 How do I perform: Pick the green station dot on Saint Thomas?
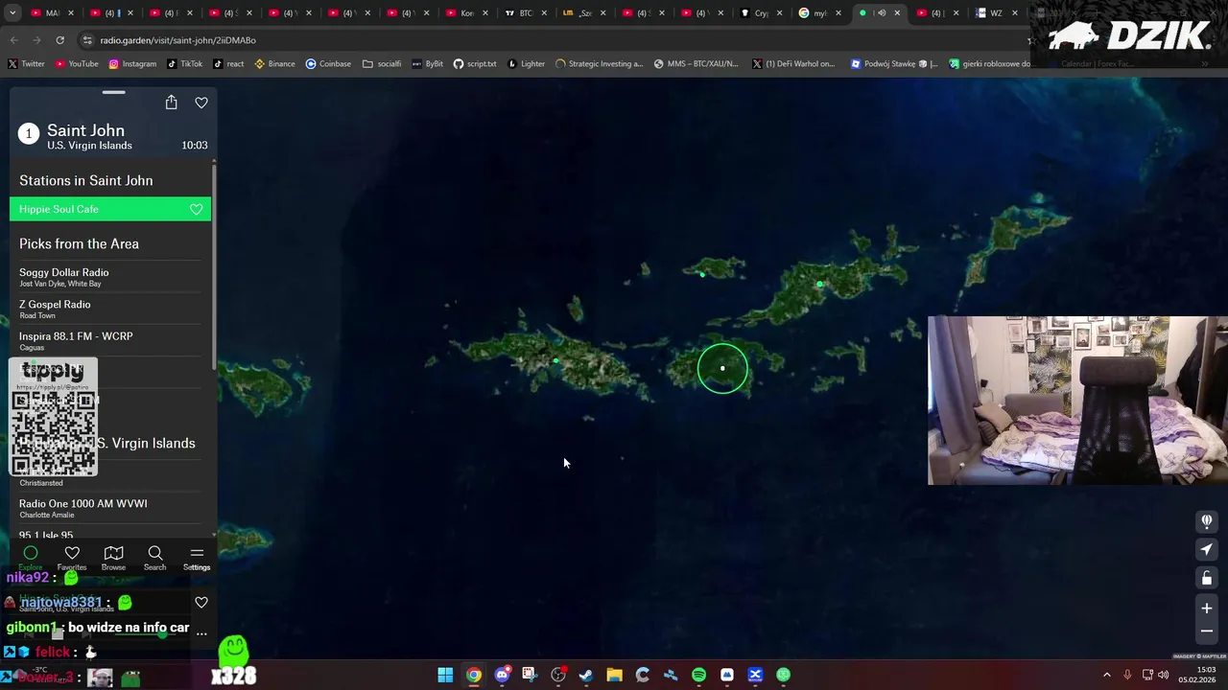[x=555, y=360]
